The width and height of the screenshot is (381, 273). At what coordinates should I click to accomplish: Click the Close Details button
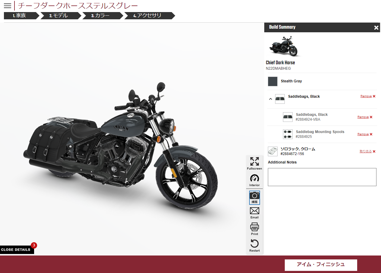[x=17, y=250]
